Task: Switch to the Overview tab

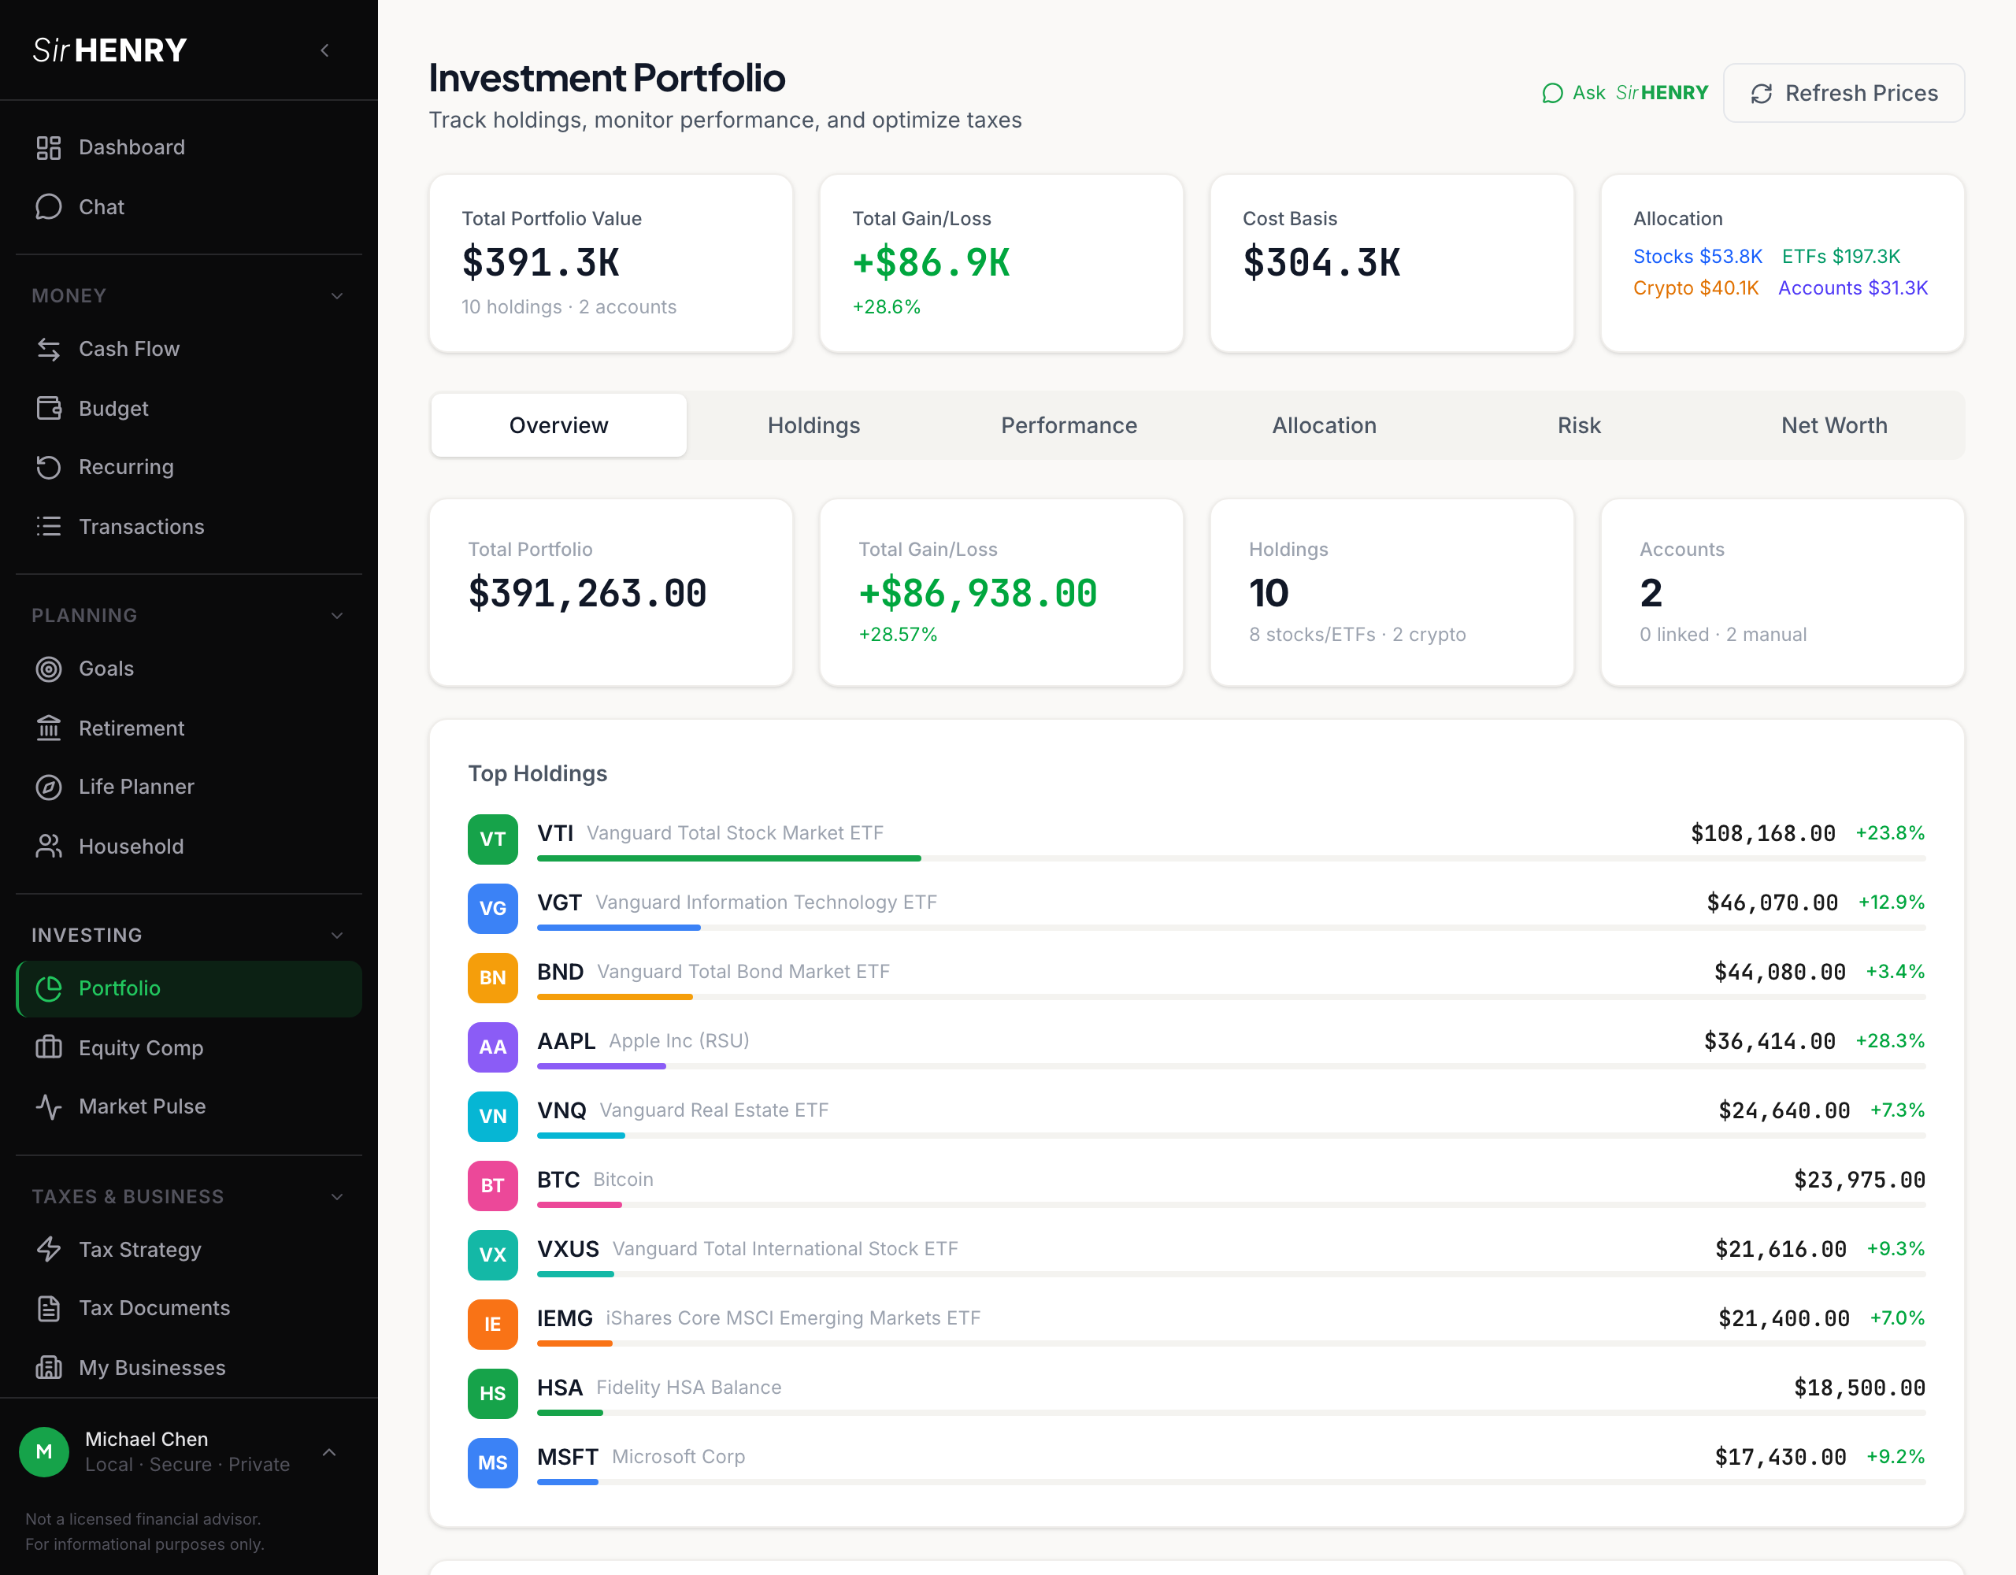Action: pyautogui.click(x=558, y=425)
